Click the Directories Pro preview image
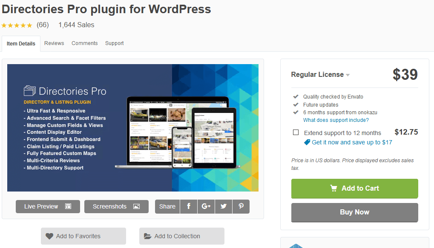This screenshot has height=248, width=434. click(x=133, y=128)
